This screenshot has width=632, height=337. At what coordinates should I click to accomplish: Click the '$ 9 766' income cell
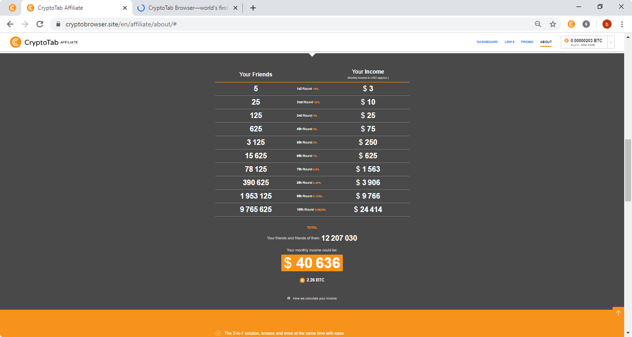coord(368,196)
